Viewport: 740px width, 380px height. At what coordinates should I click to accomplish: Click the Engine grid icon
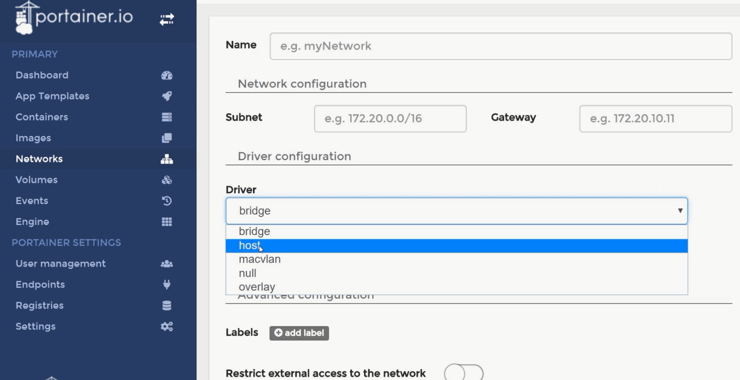click(x=167, y=221)
